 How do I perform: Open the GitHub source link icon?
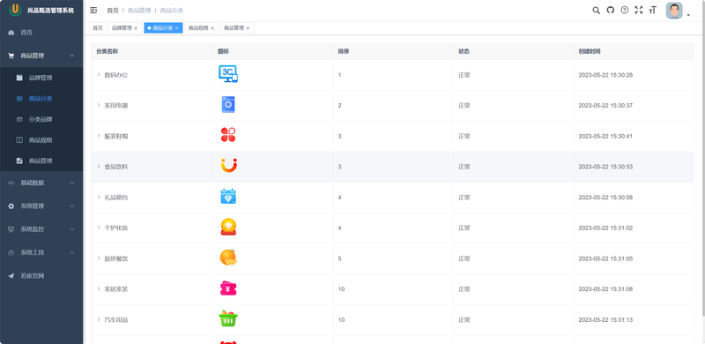coord(611,11)
